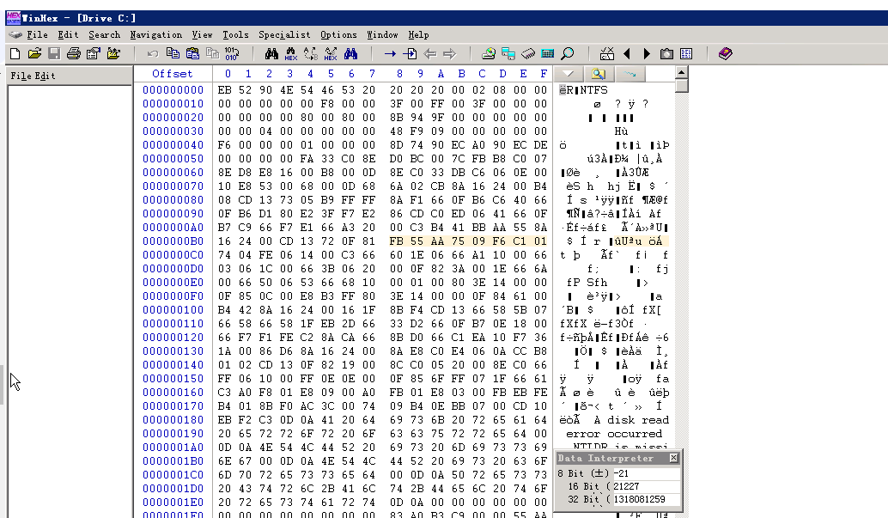Click the Undo arrow icon
The width and height of the screenshot is (888, 518).
(153, 54)
